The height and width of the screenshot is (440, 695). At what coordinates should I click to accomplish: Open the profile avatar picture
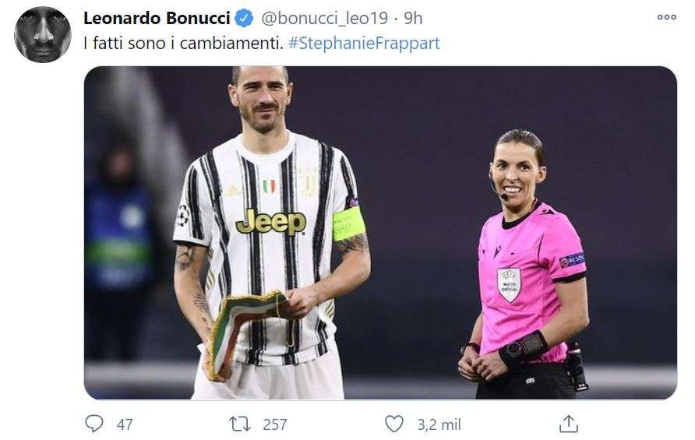tap(43, 34)
